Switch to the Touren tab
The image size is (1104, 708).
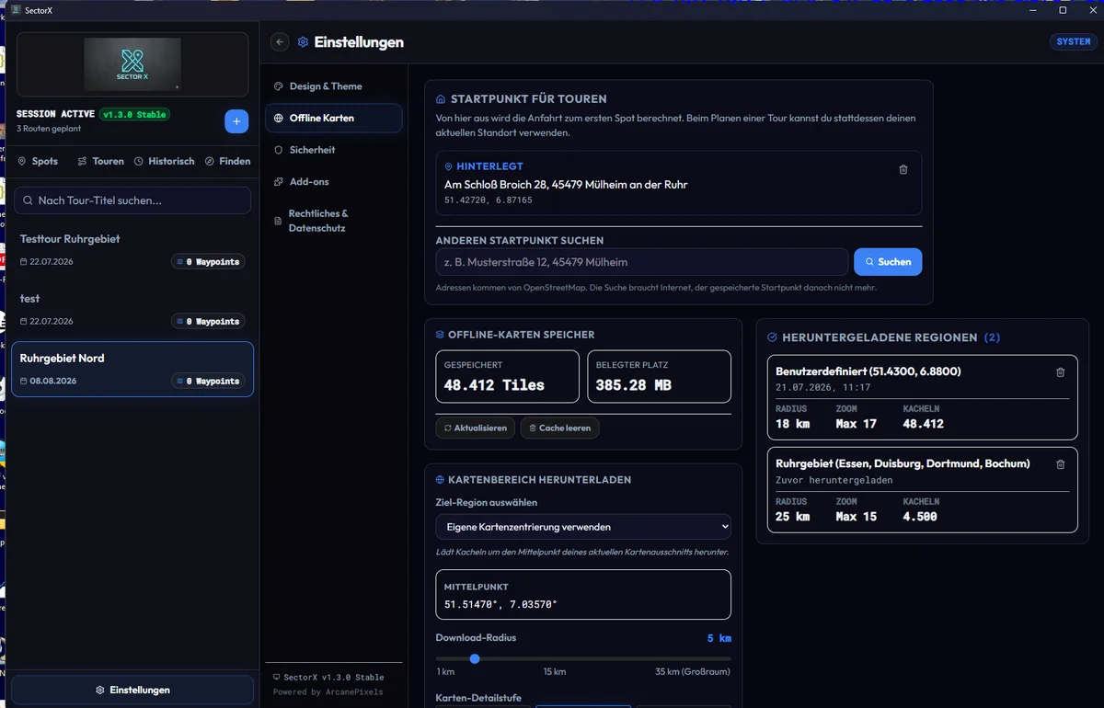(100, 161)
